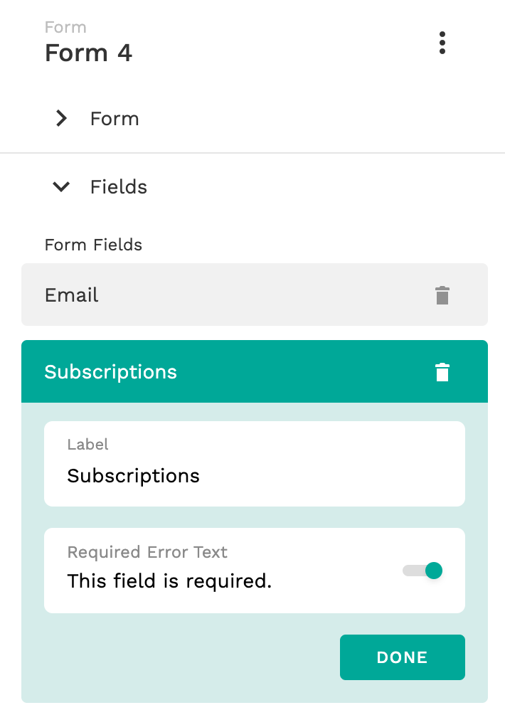The image size is (505, 710).
Task: Delete the Email form field via trash icon
Action: 442,295
